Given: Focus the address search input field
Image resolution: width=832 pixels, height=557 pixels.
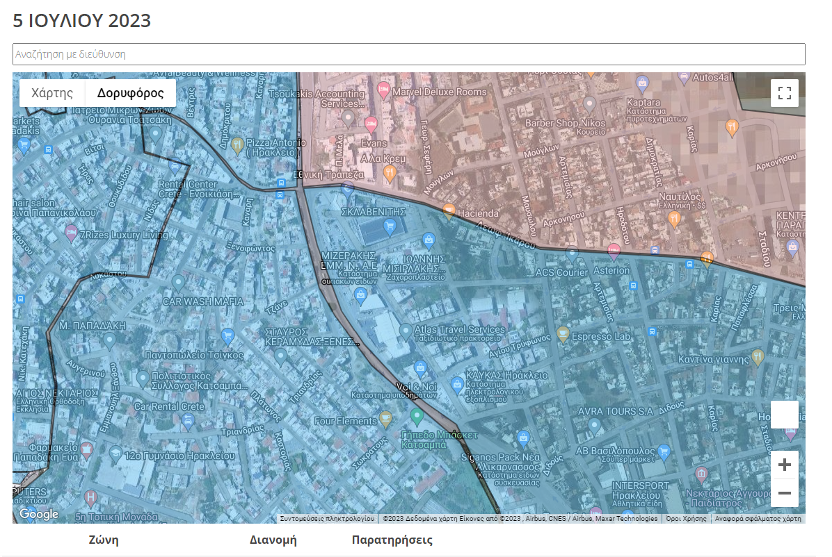Looking at the screenshot, I should point(408,54).
